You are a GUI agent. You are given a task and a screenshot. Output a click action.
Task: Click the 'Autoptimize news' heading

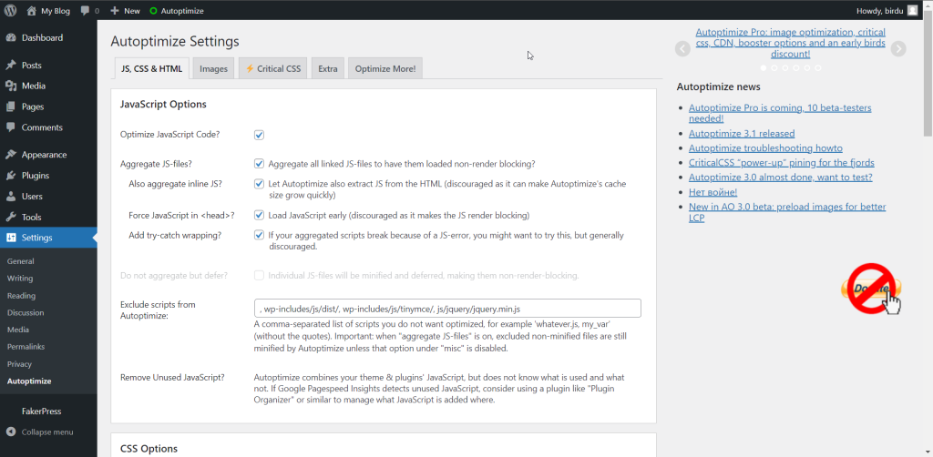coord(718,86)
